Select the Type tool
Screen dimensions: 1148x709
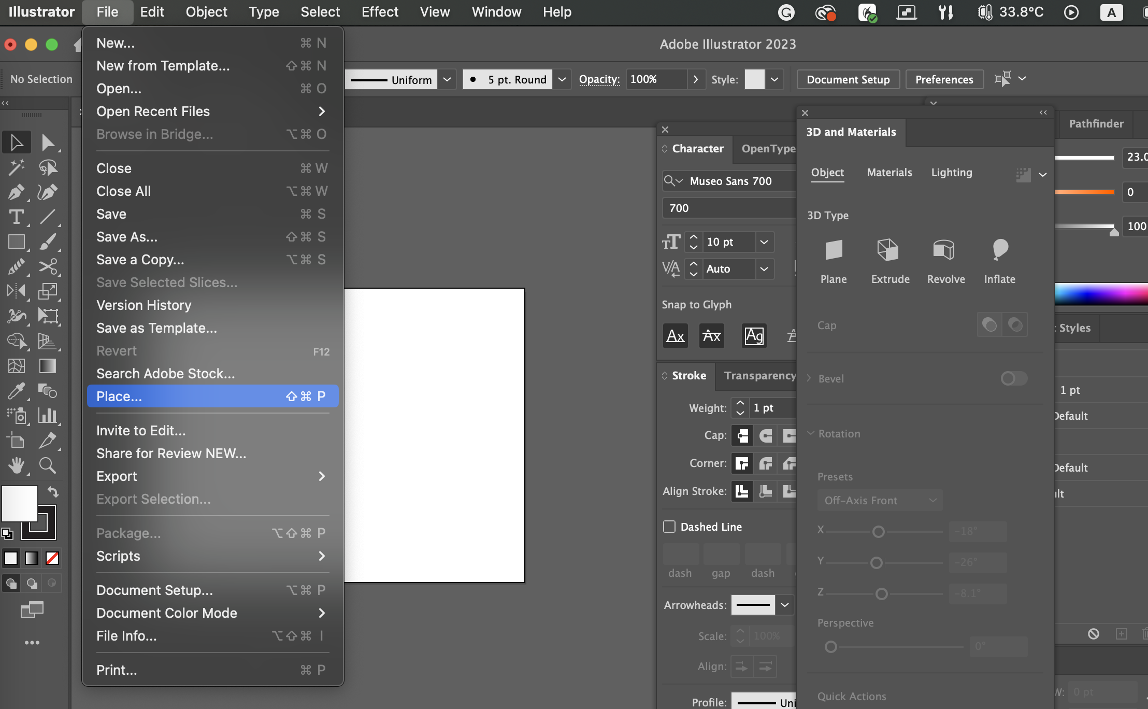pyautogui.click(x=16, y=217)
